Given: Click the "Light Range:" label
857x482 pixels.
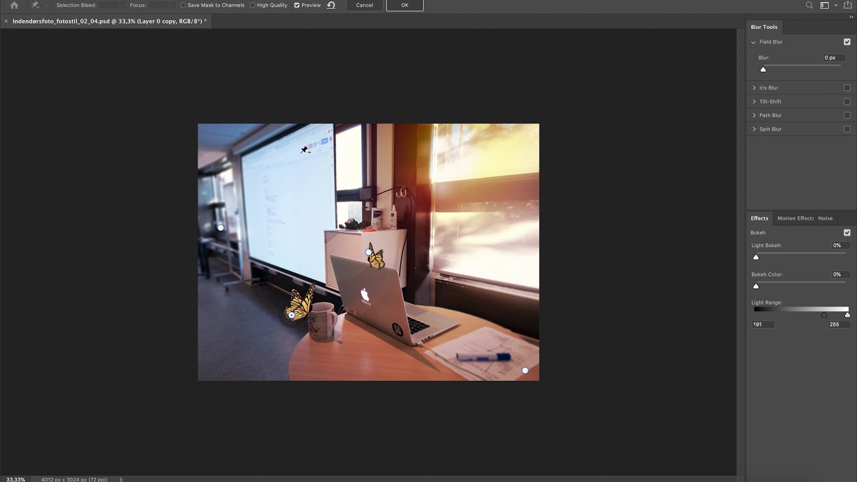Looking at the screenshot, I should 767,303.
